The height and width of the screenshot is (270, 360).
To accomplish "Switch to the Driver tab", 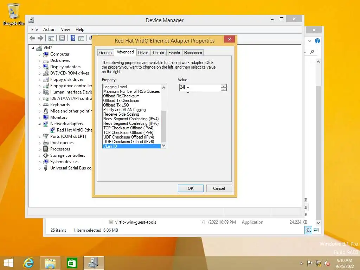I will pyautogui.click(x=143, y=53).
